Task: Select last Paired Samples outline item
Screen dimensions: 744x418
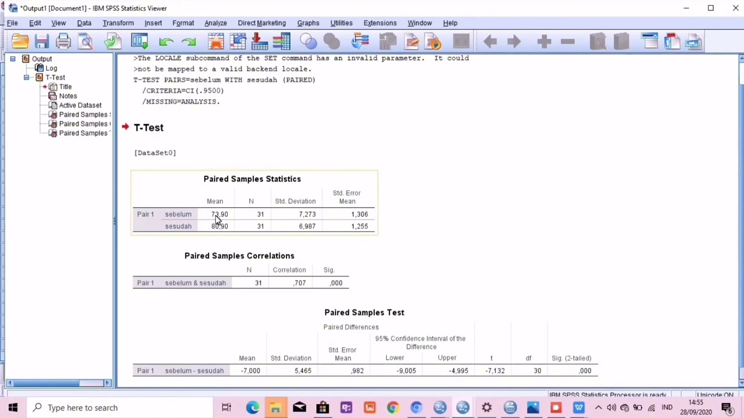Action: (83, 133)
